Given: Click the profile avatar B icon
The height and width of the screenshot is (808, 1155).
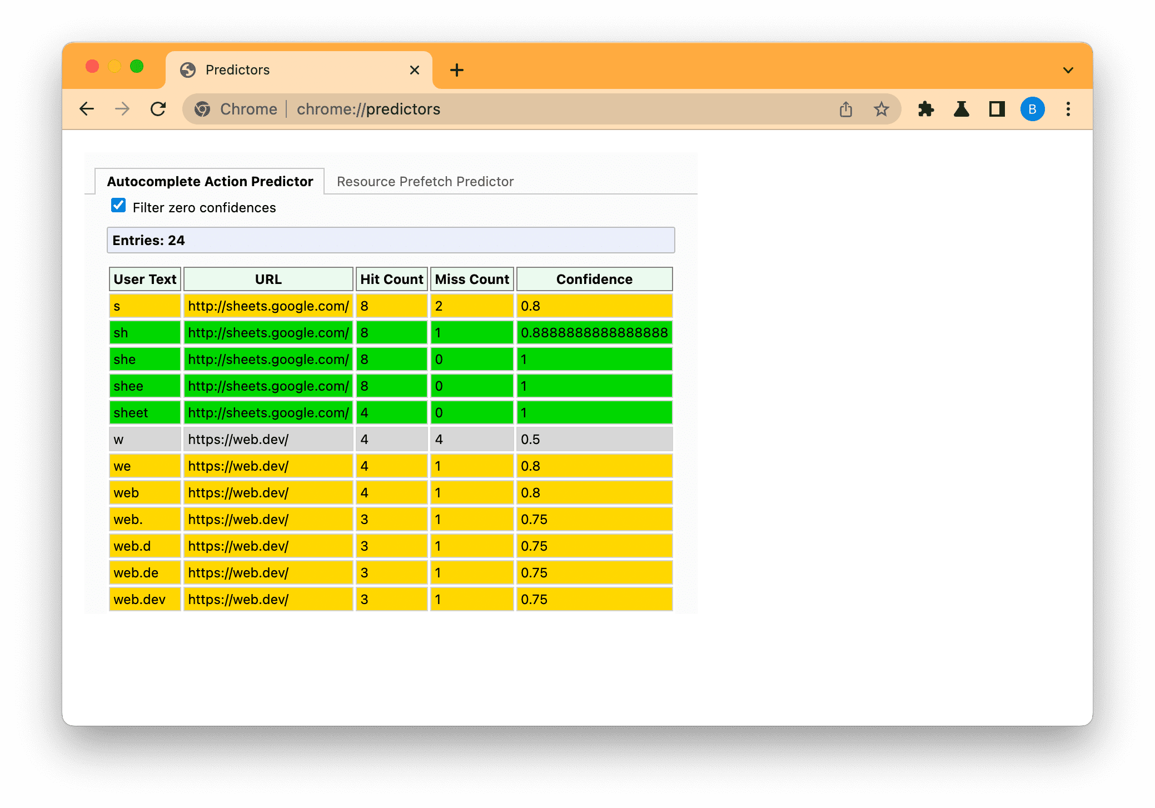Looking at the screenshot, I should pyautogui.click(x=1031, y=109).
